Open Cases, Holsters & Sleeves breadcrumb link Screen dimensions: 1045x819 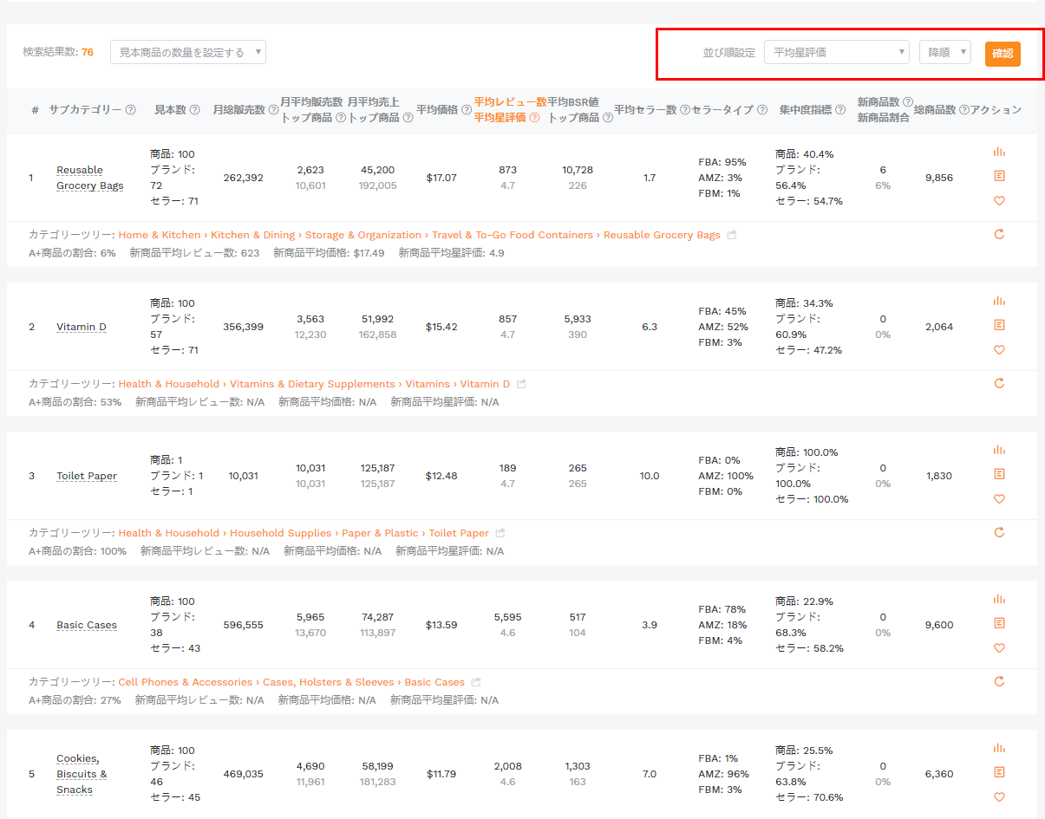coord(329,682)
